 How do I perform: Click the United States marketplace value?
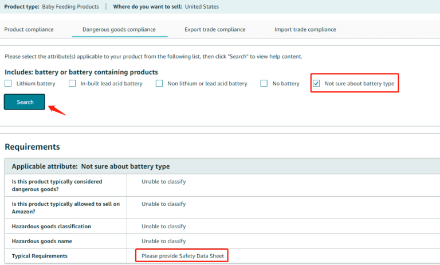201,7
